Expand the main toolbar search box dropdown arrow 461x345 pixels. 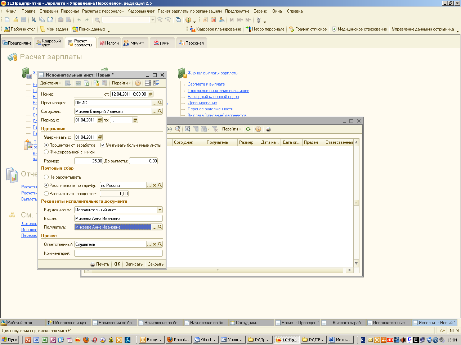coord(153,20)
